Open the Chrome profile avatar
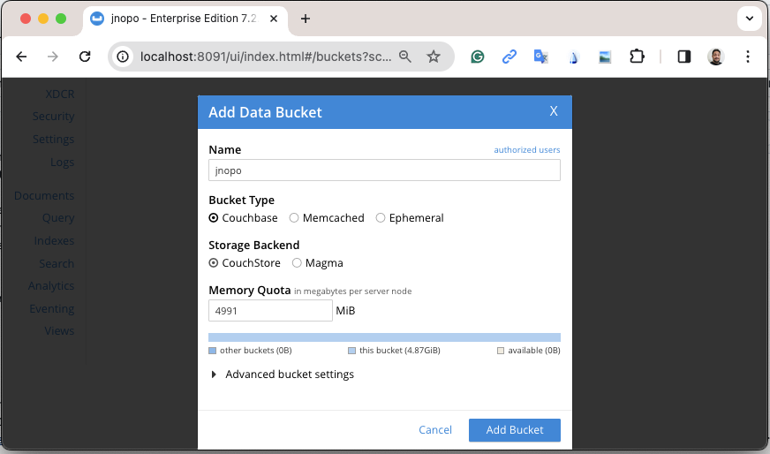770x454 pixels. click(716, 57)
